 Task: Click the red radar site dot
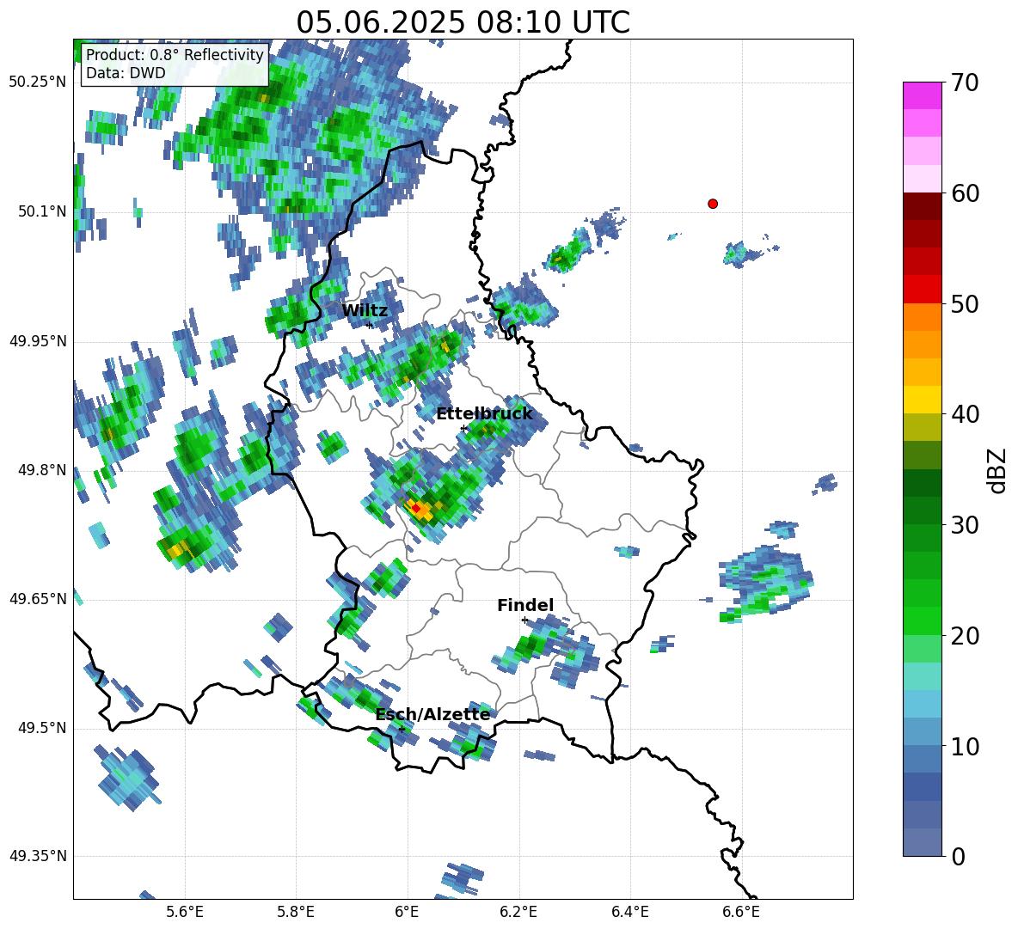[x=713, y=204]
